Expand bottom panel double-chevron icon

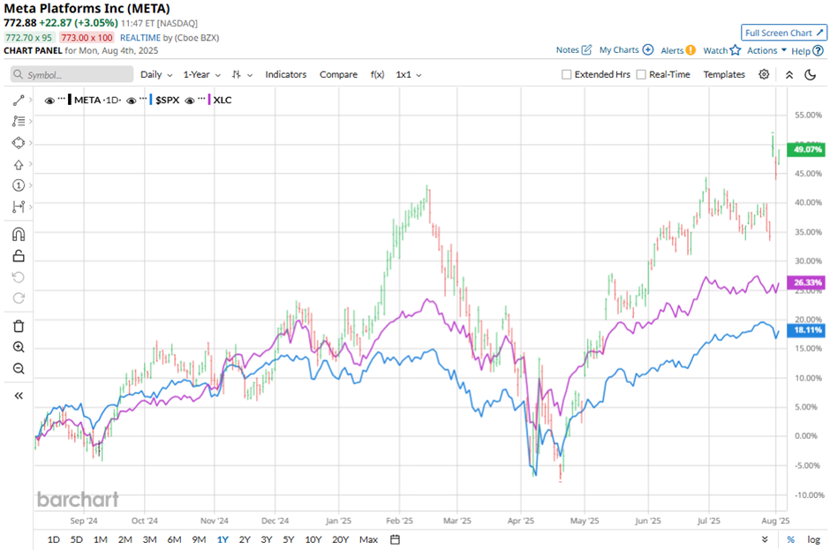tap(765, 539)
